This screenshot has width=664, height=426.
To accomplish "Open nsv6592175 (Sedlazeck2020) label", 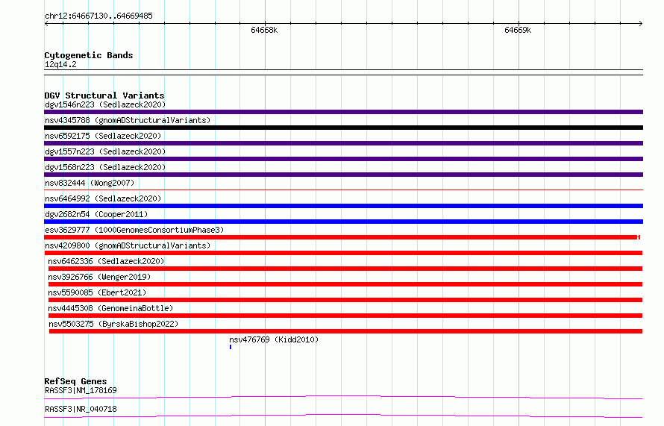I will (x=103, y=136).
